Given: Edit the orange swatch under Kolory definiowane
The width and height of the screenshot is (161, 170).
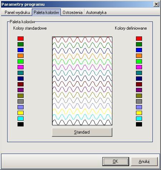Looking at the screenshot, I should tap(139, 56).
